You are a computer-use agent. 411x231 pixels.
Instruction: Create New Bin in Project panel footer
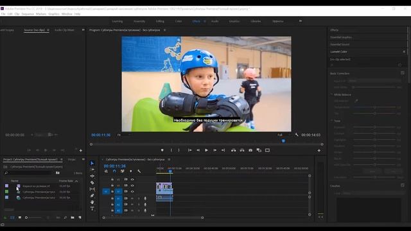(x=73, y=218)
